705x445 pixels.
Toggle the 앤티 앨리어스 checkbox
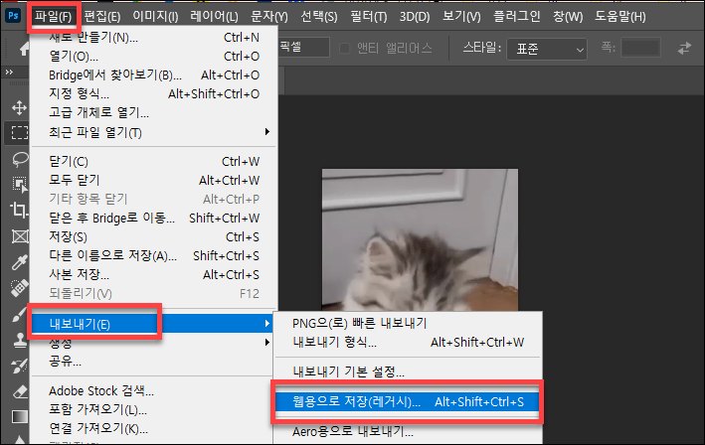[344, 48]
